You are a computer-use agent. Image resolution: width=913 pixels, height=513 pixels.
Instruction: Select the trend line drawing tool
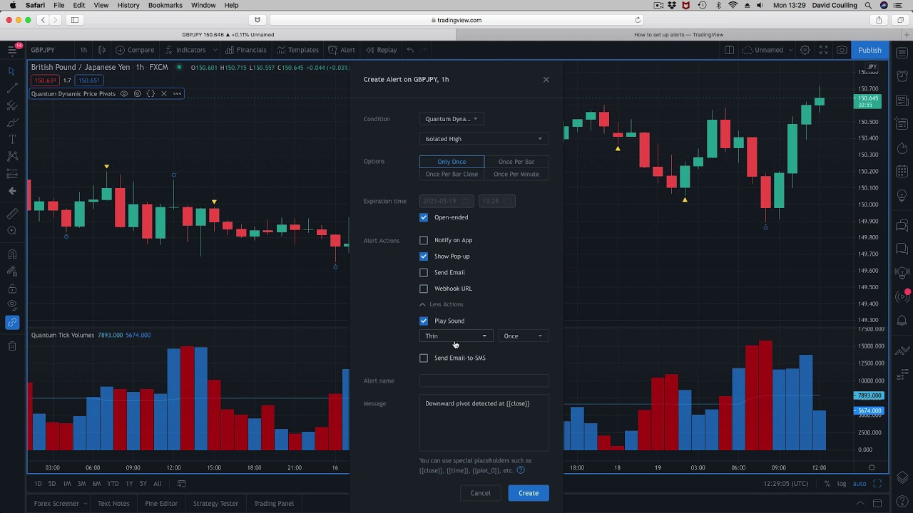tap(12, 88)
